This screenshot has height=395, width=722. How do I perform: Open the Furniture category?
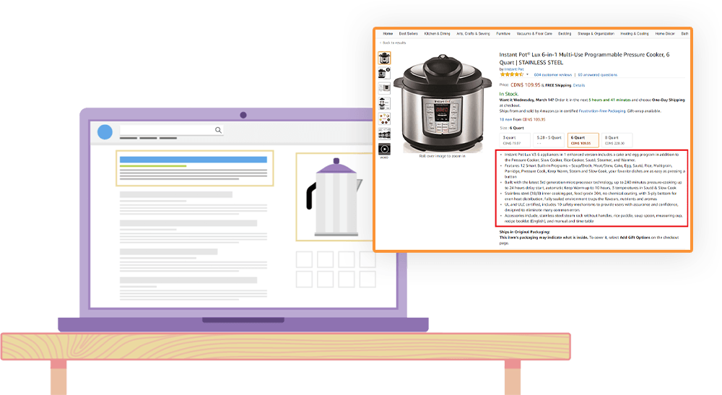tap(503, 34)
